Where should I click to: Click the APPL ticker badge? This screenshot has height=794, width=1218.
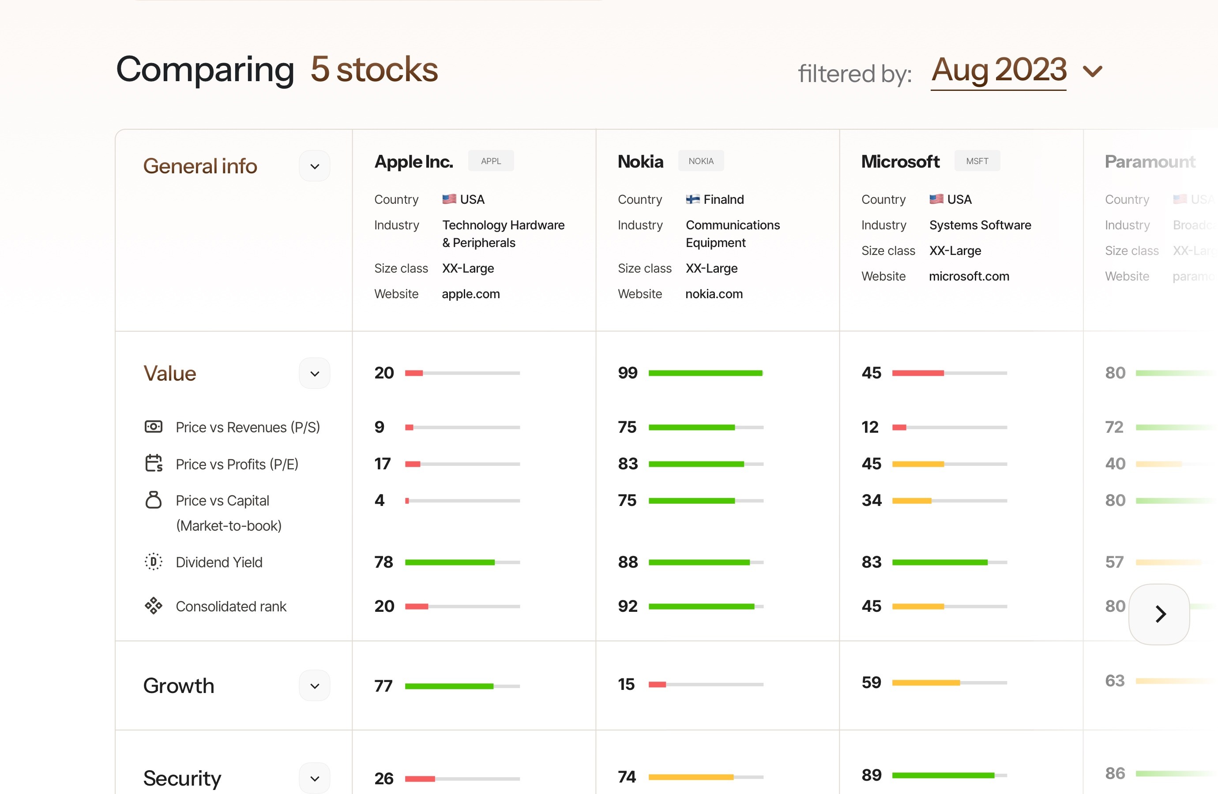click(491, 161)
